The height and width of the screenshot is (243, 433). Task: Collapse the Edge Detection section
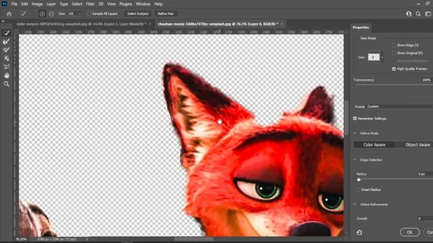[x=355, y=160]
